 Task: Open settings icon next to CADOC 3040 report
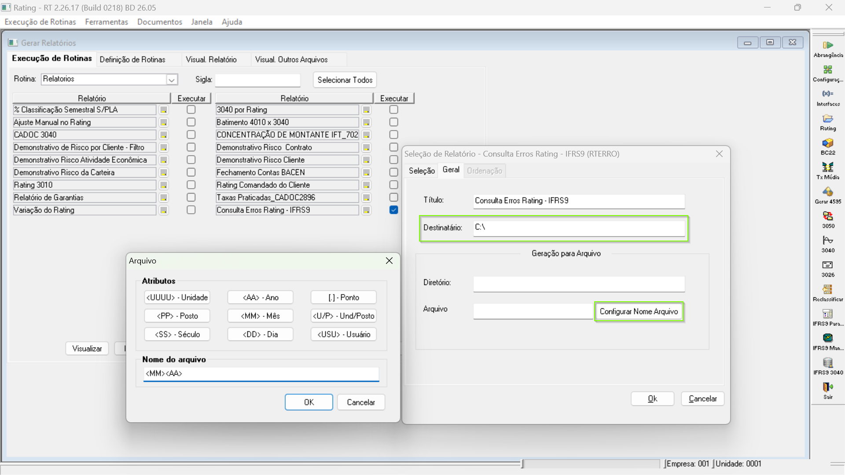coord(164,135)
